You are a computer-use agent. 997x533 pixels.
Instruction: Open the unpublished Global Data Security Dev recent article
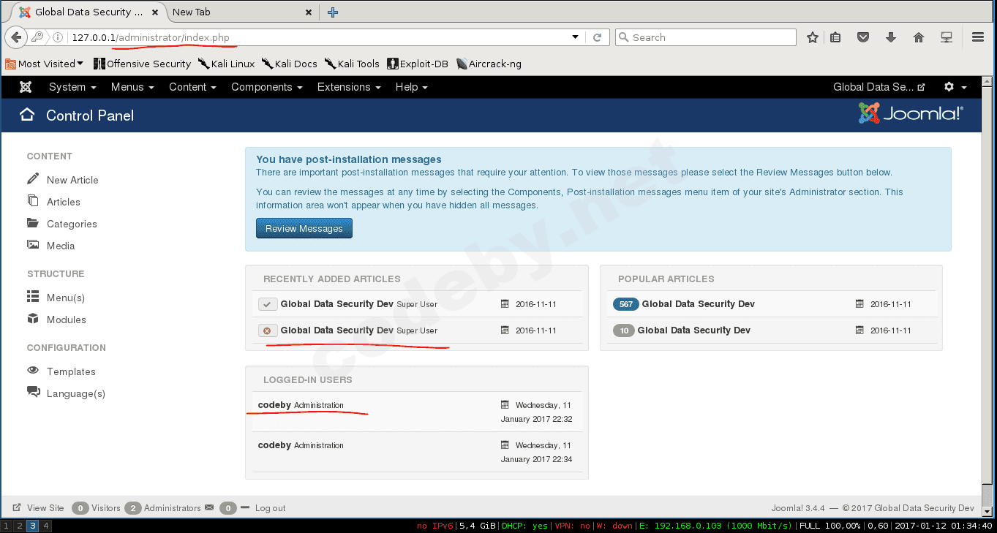coord(337,330)
